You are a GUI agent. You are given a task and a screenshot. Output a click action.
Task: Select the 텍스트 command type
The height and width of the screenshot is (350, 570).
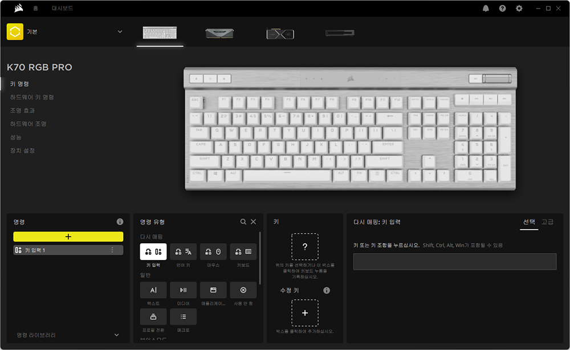point(153,290)
